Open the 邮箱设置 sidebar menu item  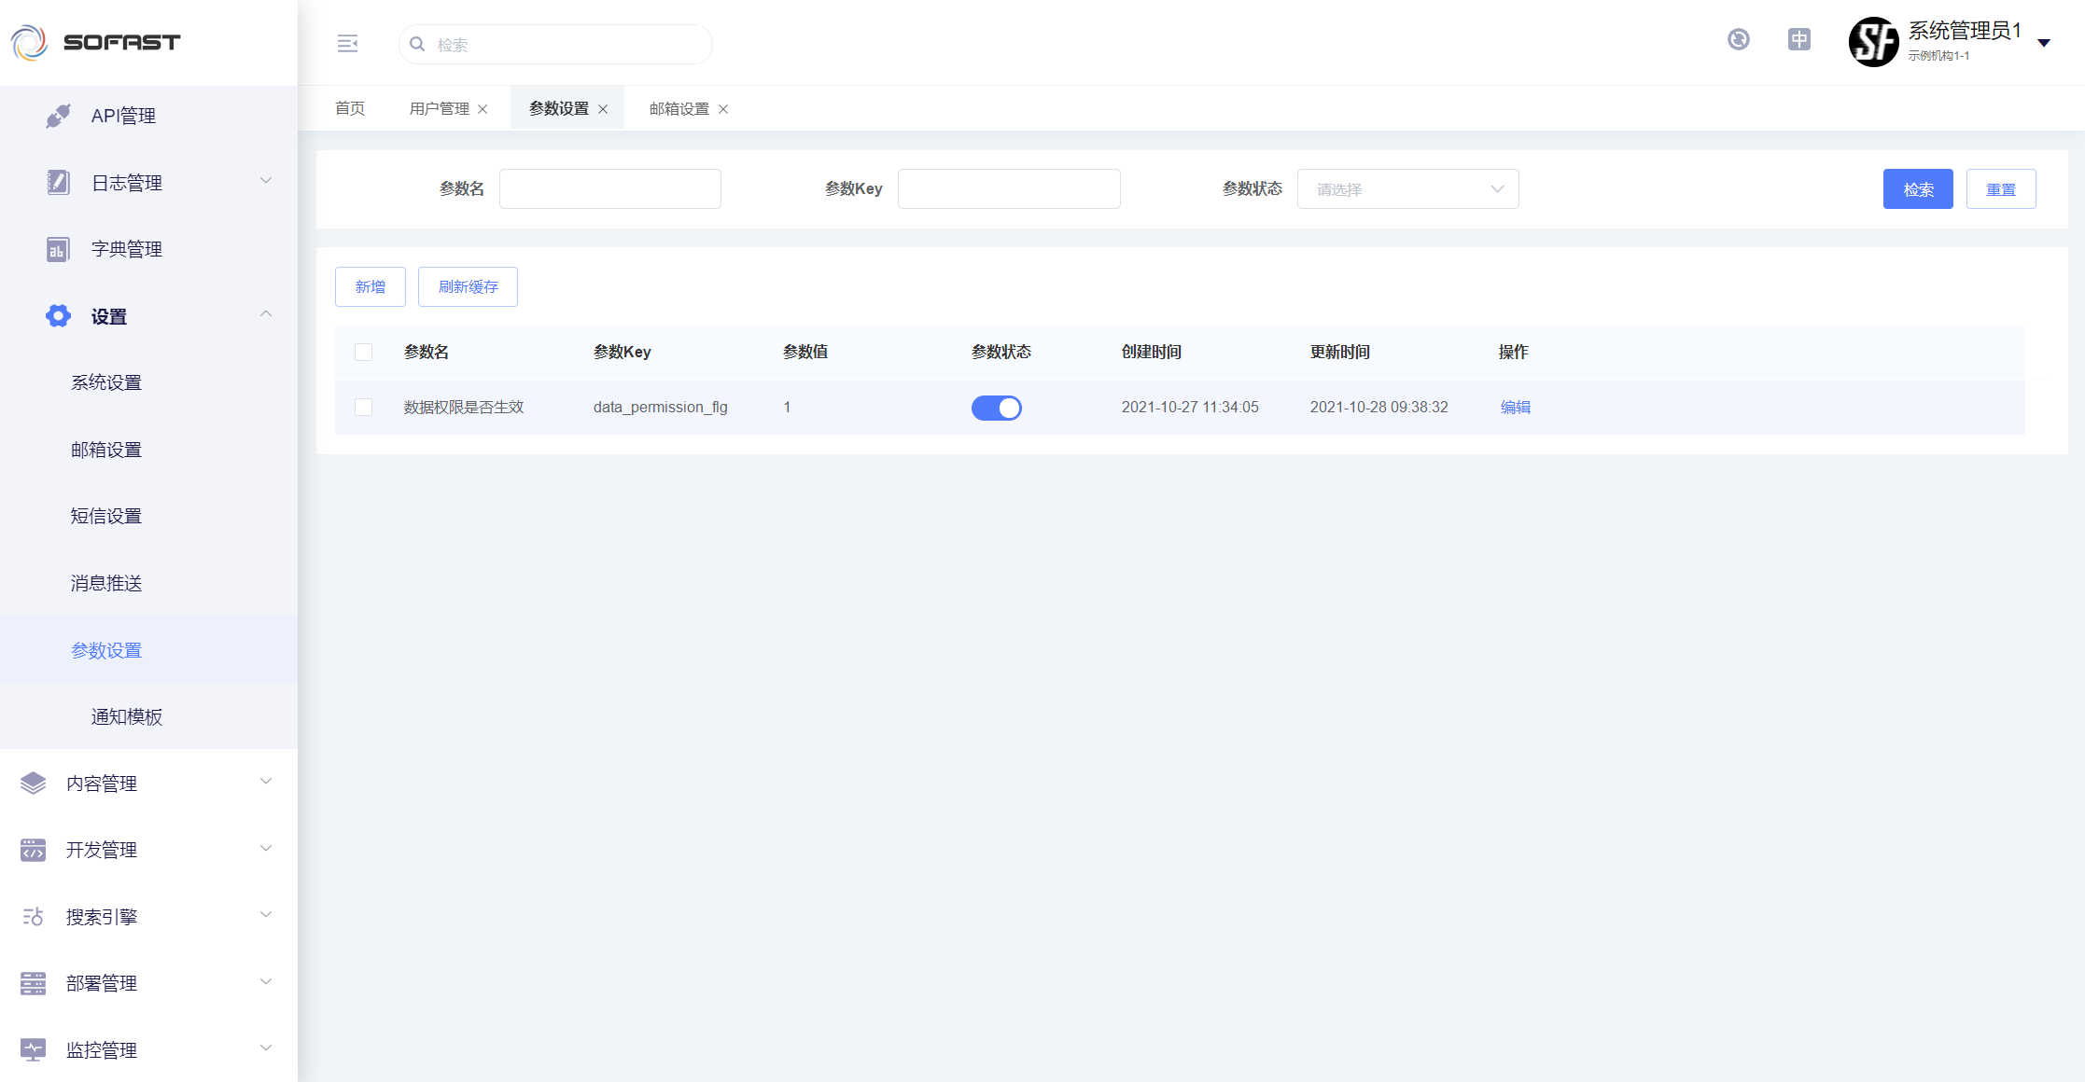(106, 450)
